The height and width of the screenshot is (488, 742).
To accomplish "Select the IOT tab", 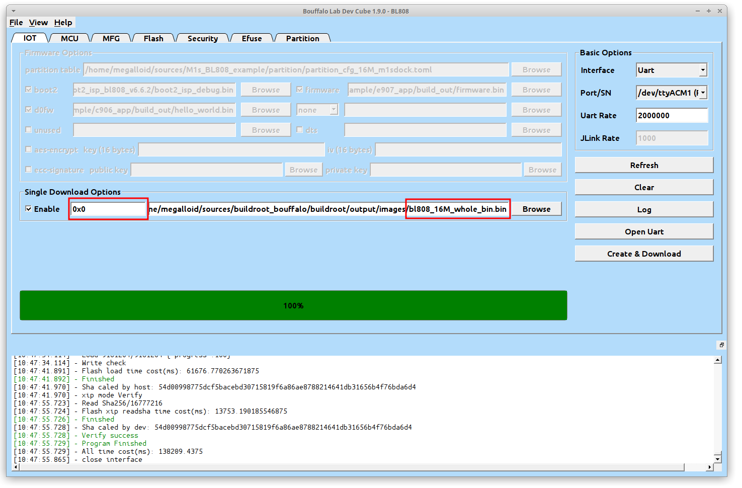I will (30, 38).
